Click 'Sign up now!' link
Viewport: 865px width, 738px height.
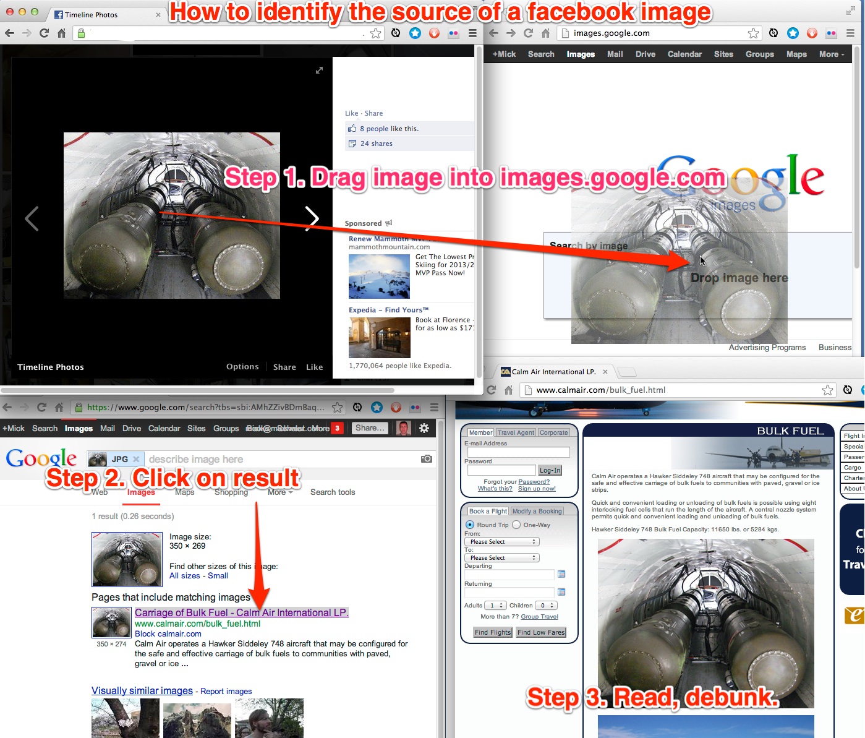click(537, 489)
